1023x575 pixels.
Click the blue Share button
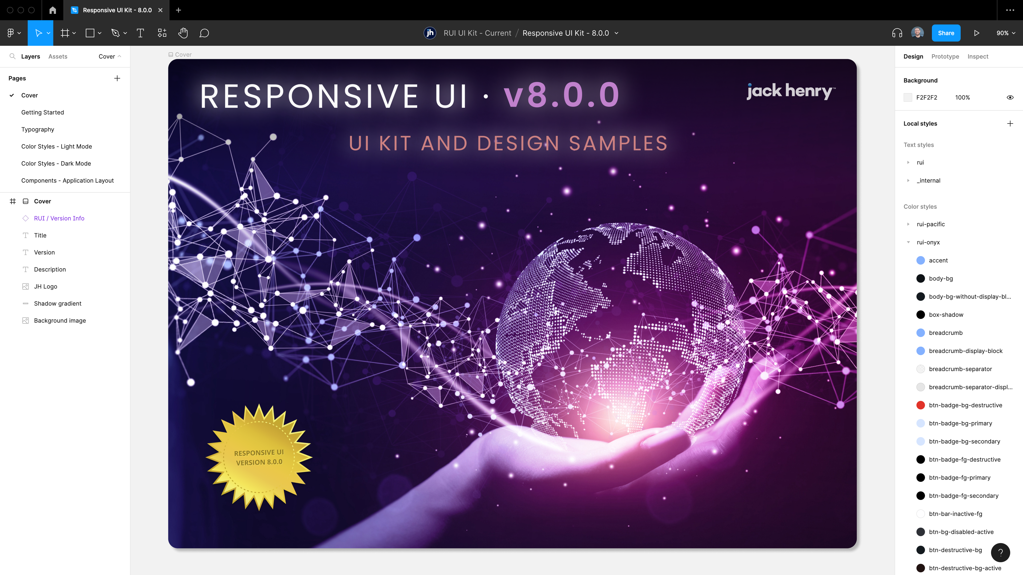(x=946, y=33)
